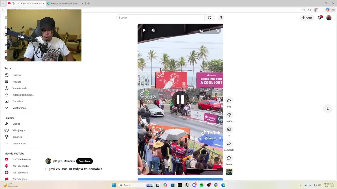The height and width of the screenshot is (189, 337).
Task: Open the comments panel showing 4 comments
Action: [229, 129]
